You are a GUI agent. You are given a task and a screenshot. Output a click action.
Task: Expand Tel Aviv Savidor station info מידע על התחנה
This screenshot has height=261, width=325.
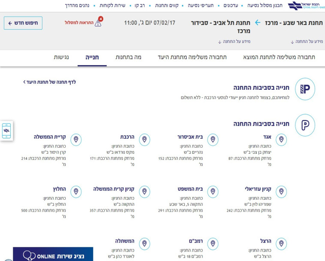[x=234, y=42]
